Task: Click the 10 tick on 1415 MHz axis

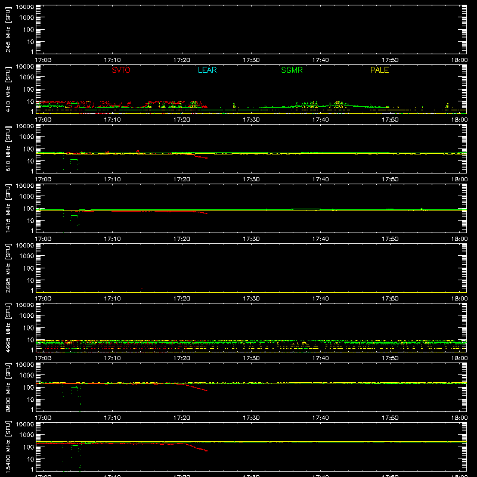Action: 30,221
